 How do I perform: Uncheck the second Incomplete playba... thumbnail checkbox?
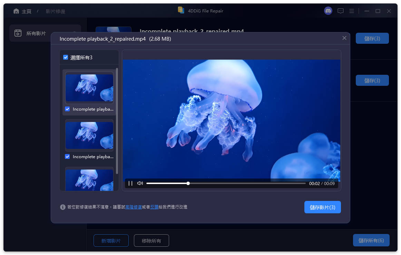point(67,156)
